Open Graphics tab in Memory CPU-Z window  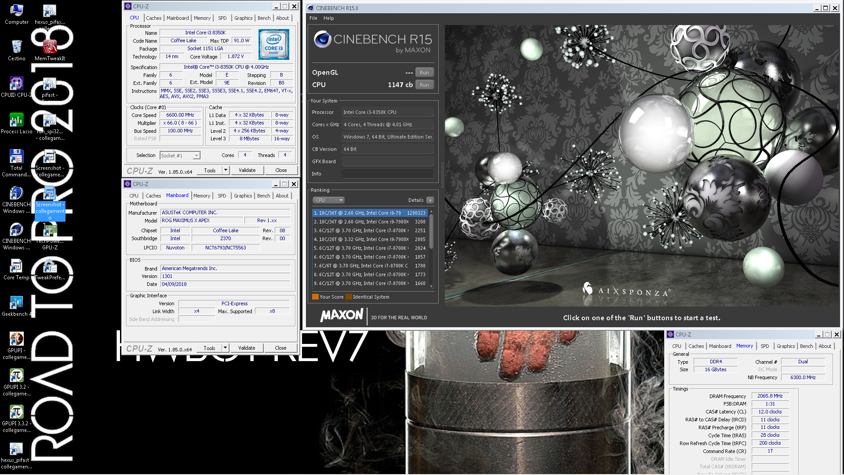(786, 346)
